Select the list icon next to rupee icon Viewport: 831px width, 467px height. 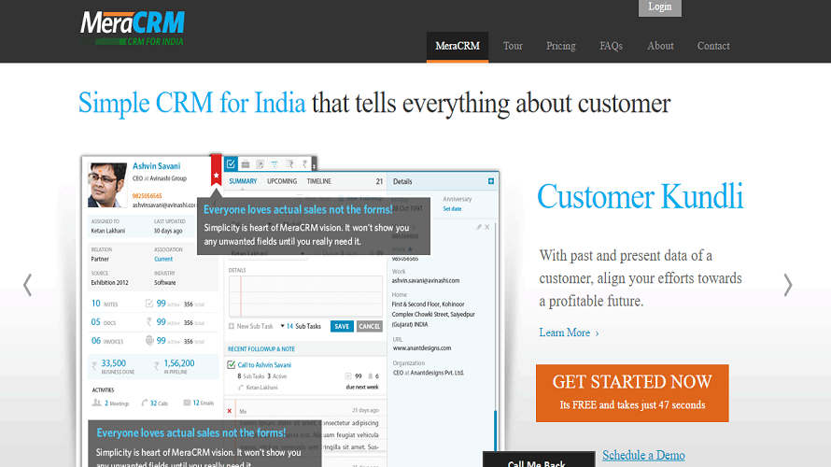coord(289,164)
